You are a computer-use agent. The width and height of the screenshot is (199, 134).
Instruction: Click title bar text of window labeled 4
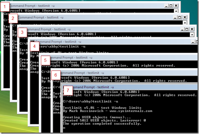(58, 42)
